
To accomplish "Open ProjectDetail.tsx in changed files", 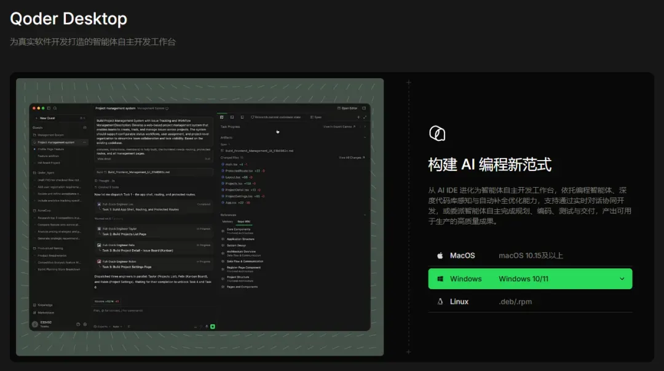I will pyautogui.click(x=242, y=190).
